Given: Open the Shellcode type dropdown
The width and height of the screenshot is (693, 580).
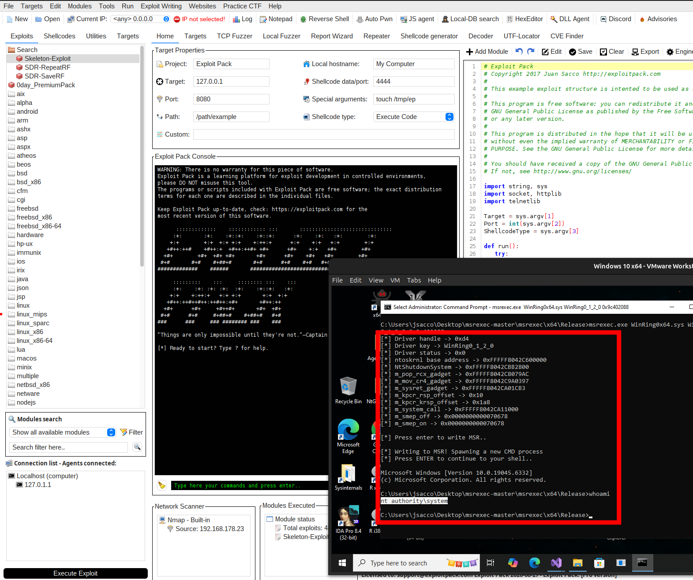Looking at the screenshot, I should (x=414, y=117).
